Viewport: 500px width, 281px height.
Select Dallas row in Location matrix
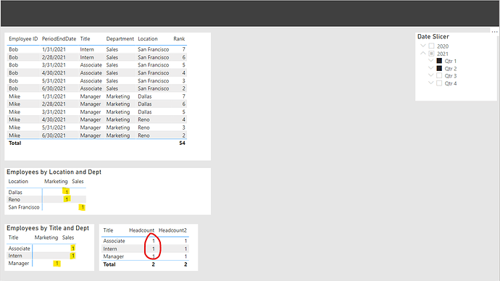(x=46, y=192)
